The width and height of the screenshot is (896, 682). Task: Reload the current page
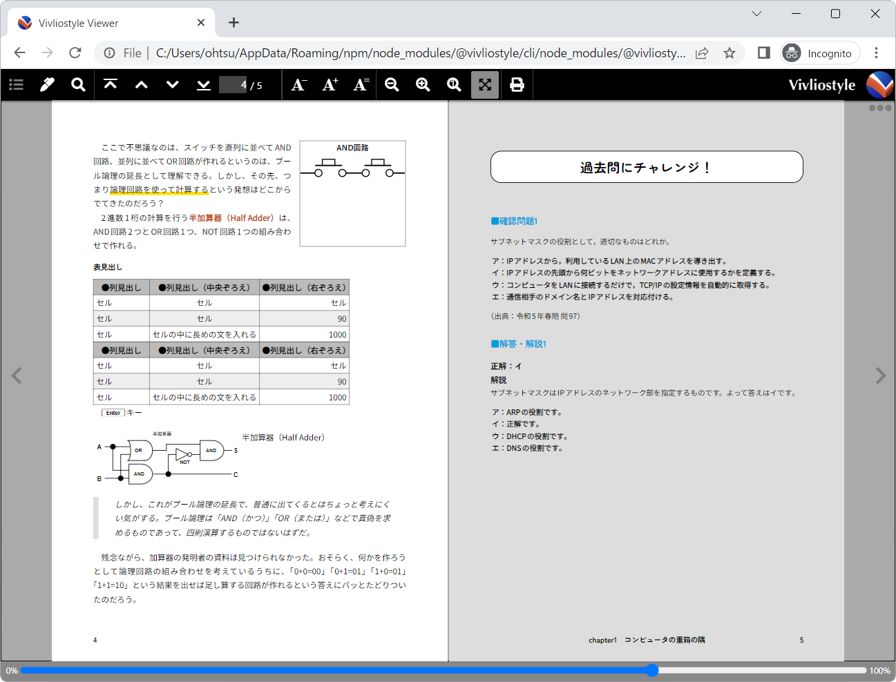75,52
